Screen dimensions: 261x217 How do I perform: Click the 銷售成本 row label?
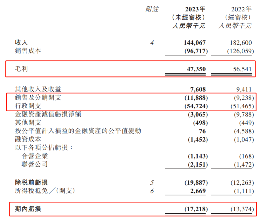pyautogui.click(x=28, y=51)
